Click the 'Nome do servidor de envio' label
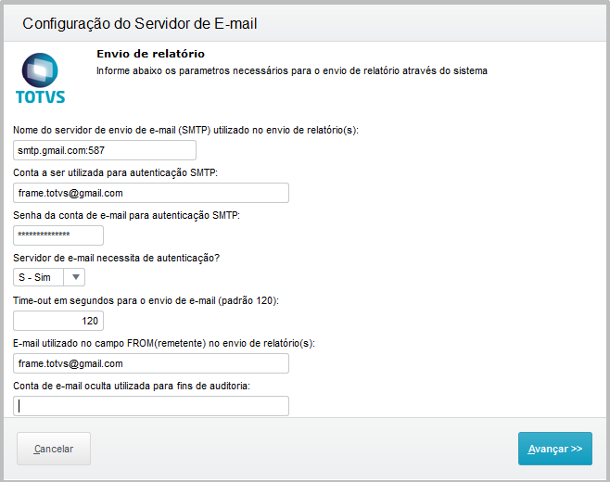The height and width of the screenshot is (482, 610). (x=185, y=130)
